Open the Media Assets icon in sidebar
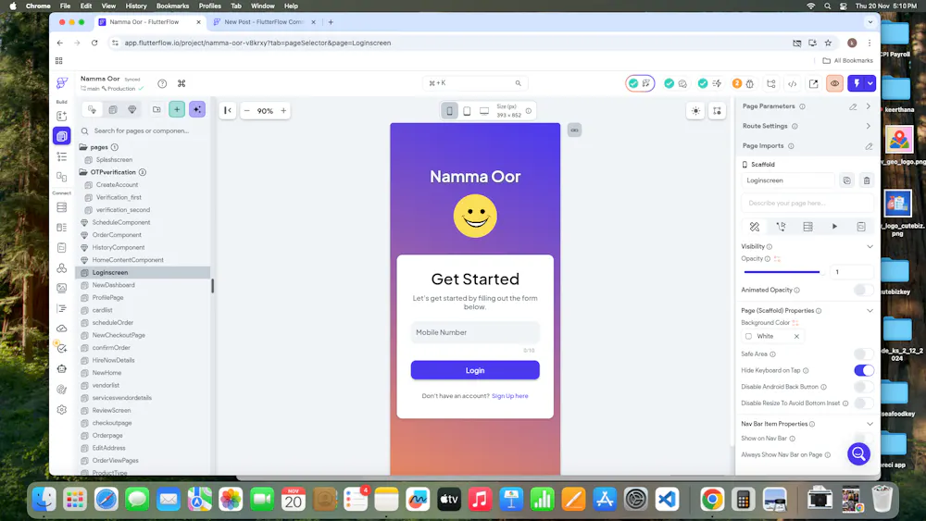 (x=61, y=288)
